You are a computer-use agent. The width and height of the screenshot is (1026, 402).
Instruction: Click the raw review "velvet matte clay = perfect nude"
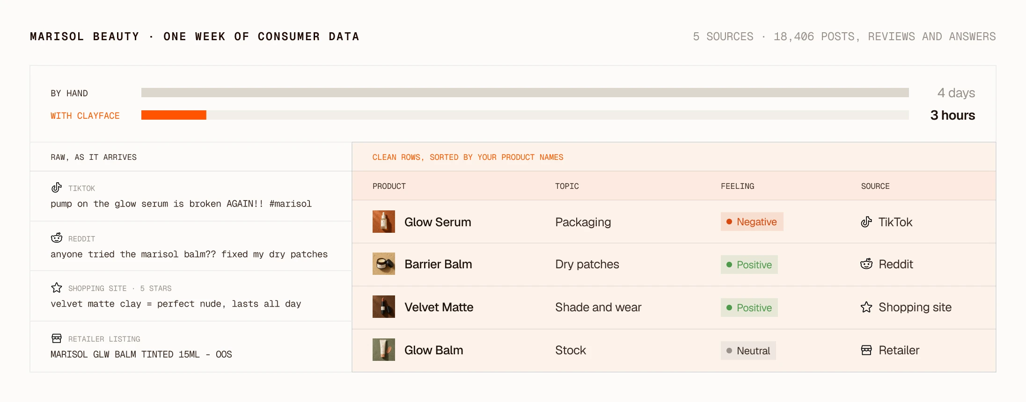[176, 304]
